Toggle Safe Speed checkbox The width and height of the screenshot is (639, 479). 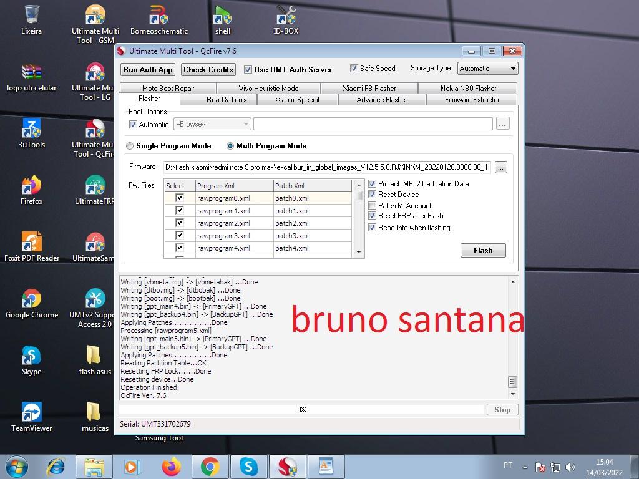(354, 69)
